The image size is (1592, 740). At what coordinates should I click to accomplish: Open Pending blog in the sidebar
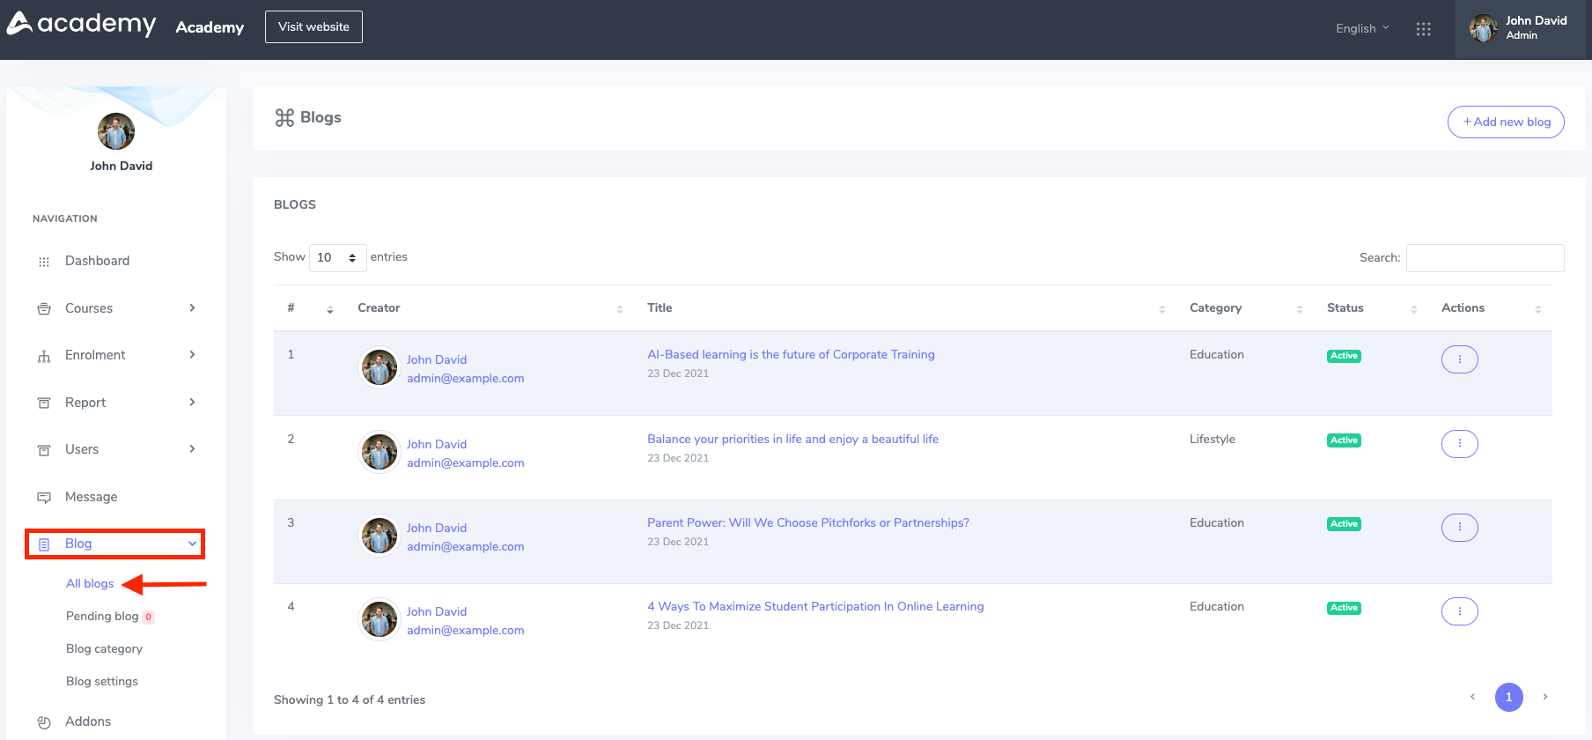(x=102, y=617)
